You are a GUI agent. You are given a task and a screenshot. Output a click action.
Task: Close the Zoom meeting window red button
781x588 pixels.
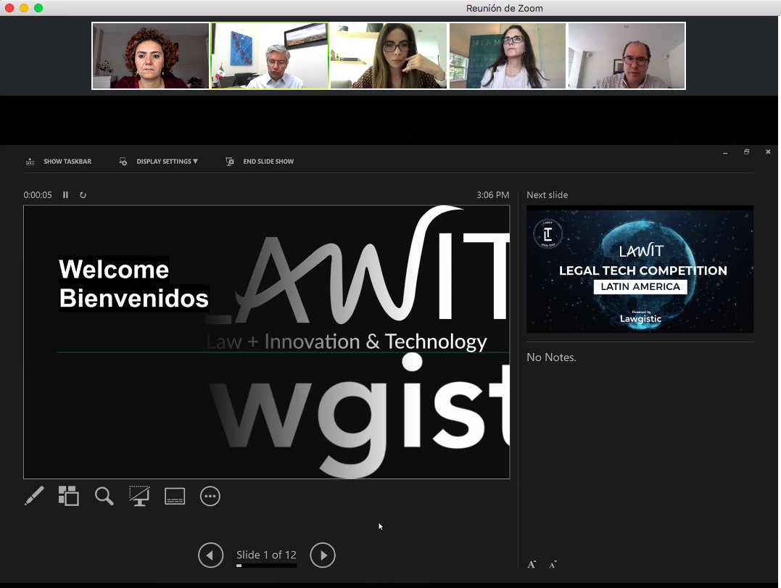pyautogui.click(x=9, y=8)
